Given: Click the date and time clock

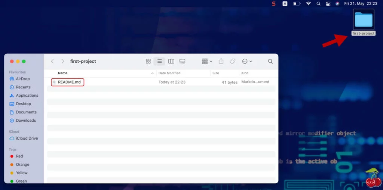Looking at the screenshot, I should pos(361,4).
